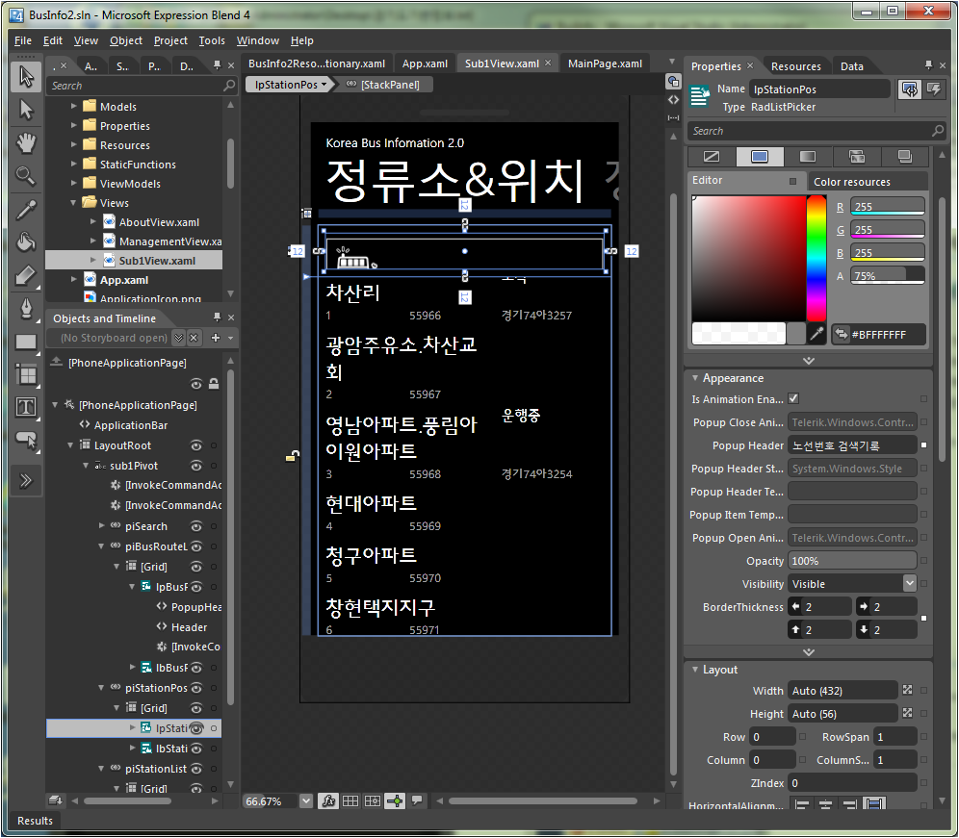Switch to the MainPage.xaml tab
The width and height of the screenshot is (959, 838).
605,63
